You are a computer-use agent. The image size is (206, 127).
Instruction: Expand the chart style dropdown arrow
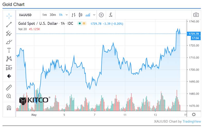click(94, 15)
